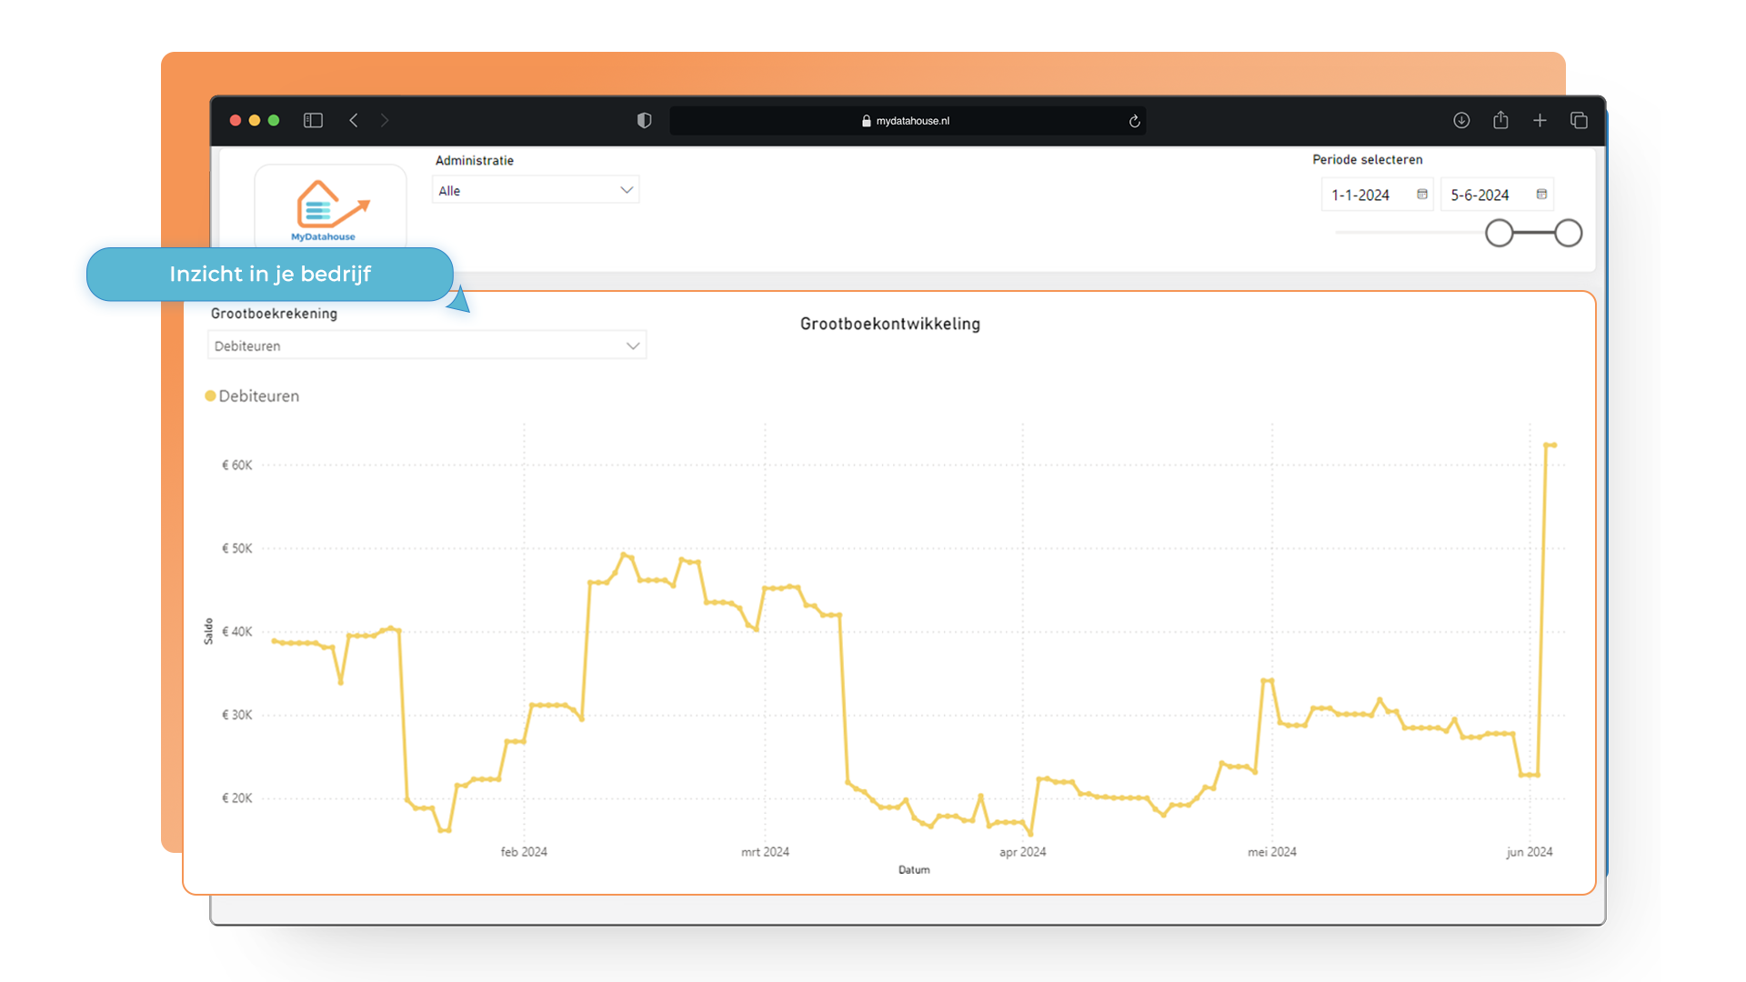Viewport: 1746px width, 982px height.
Task: Click the share icon in toolbar
Action: 1500,120
